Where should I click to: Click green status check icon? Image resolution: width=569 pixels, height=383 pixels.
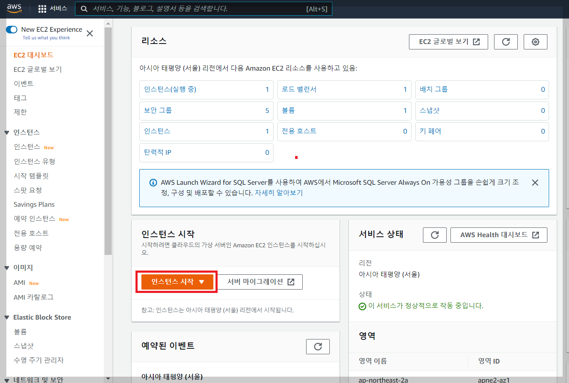click(x=362, y=306)
